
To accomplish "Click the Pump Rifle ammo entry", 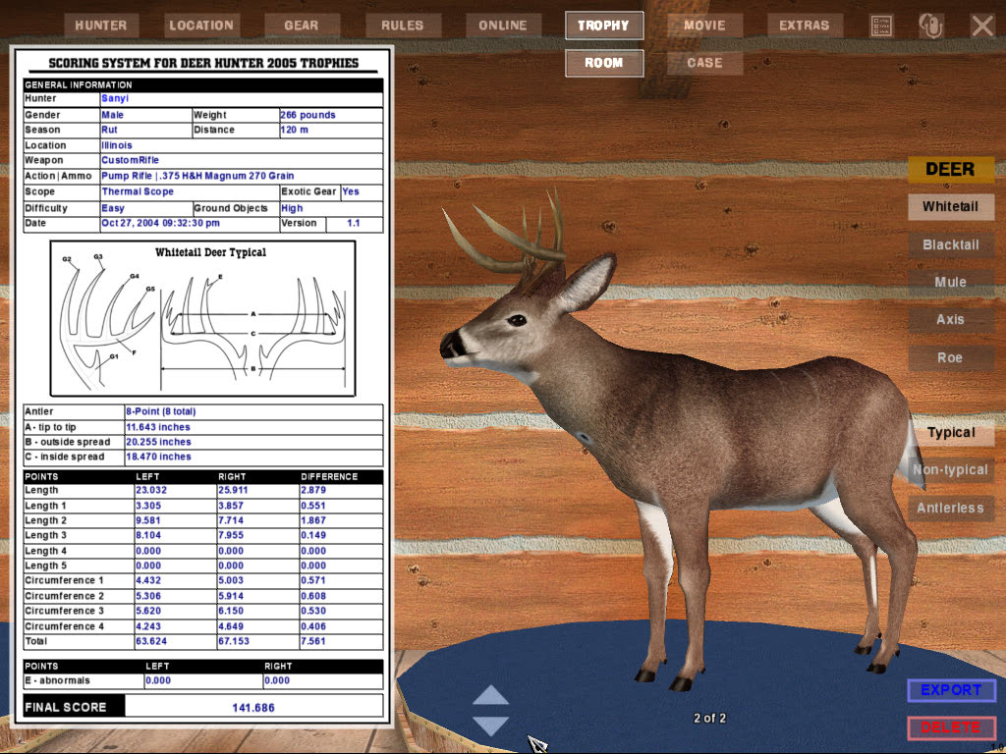I will pyautogui.click(x=197, y=176).
